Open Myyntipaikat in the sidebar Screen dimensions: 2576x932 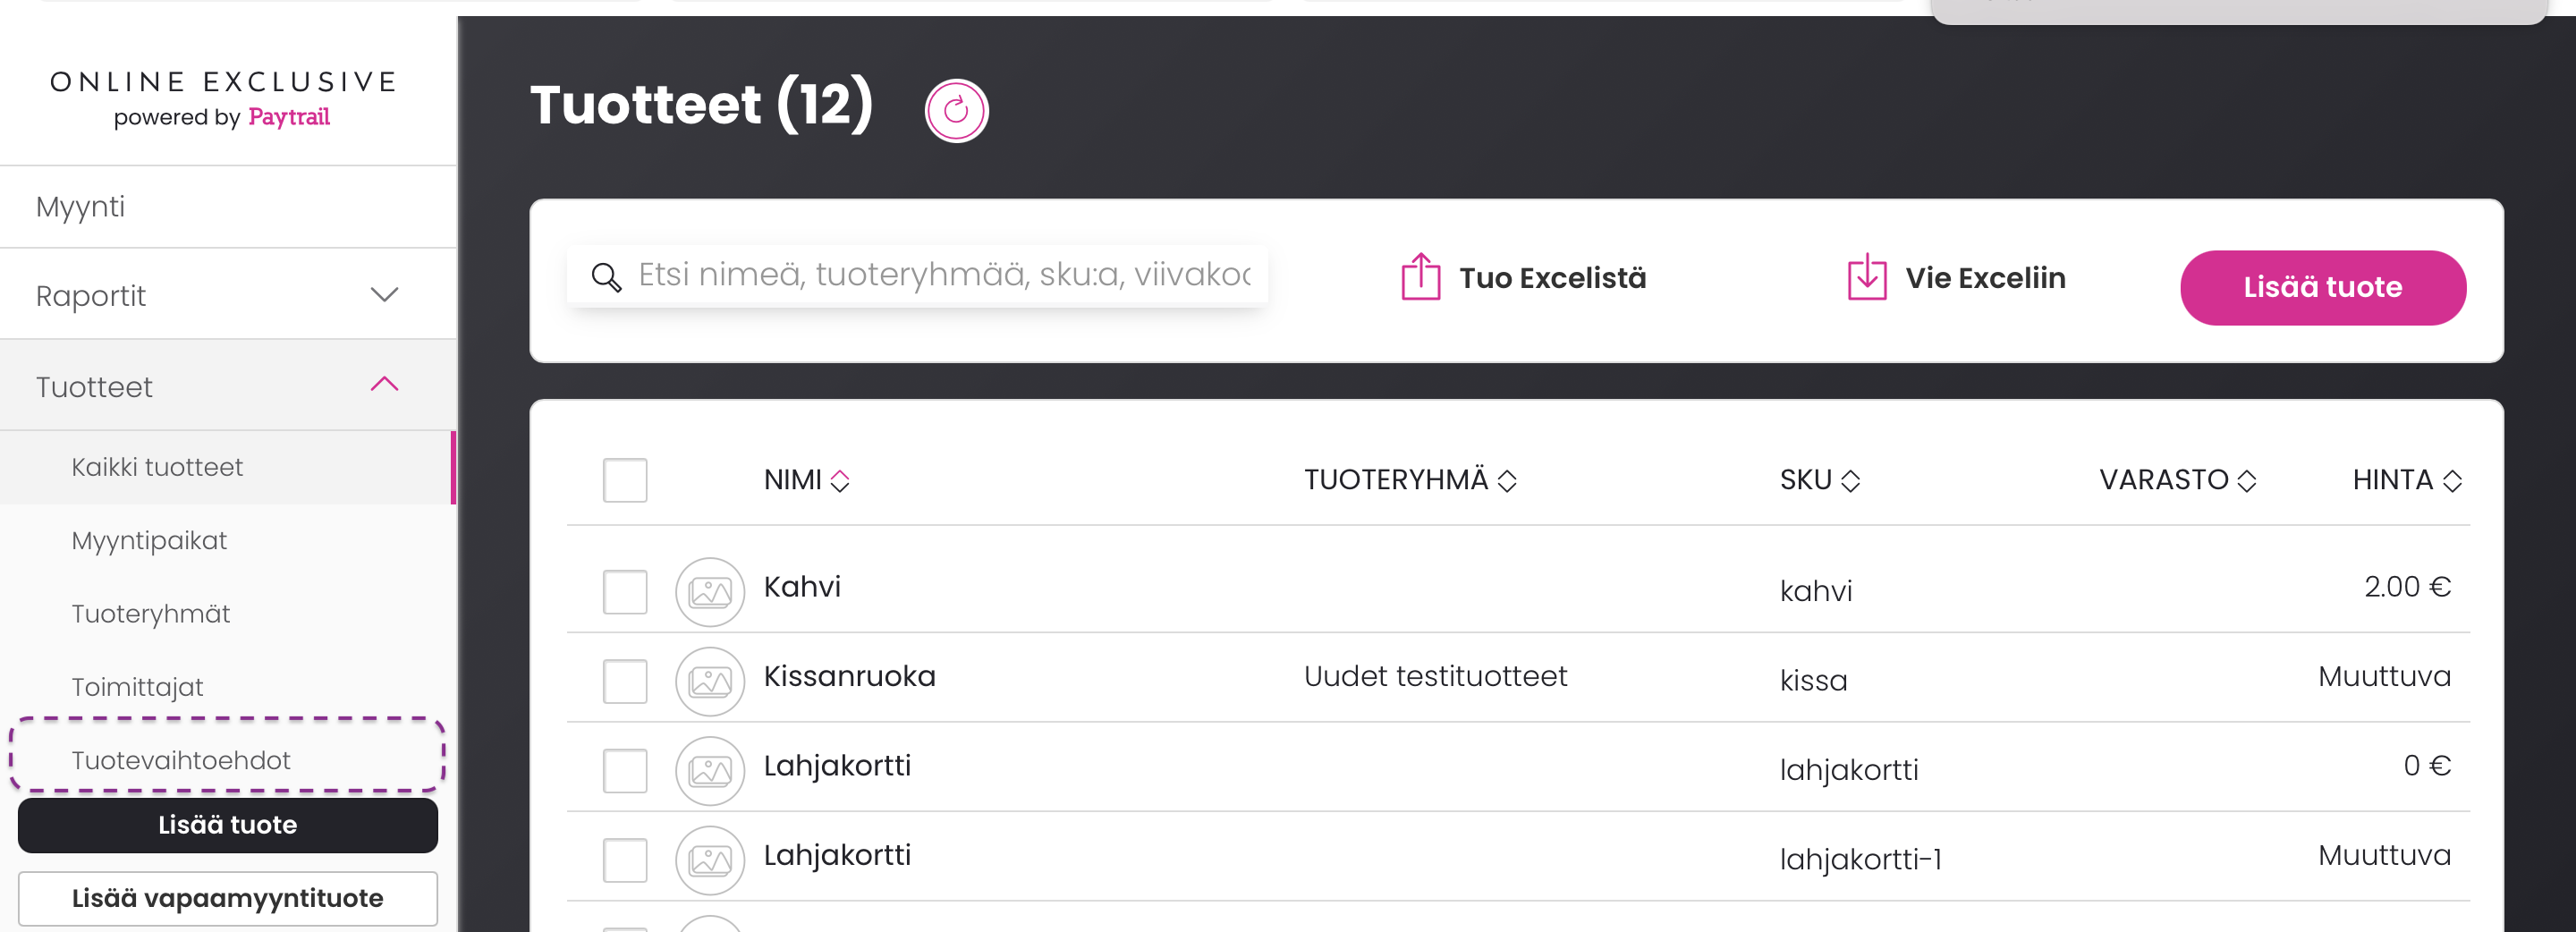click(149, 541)
